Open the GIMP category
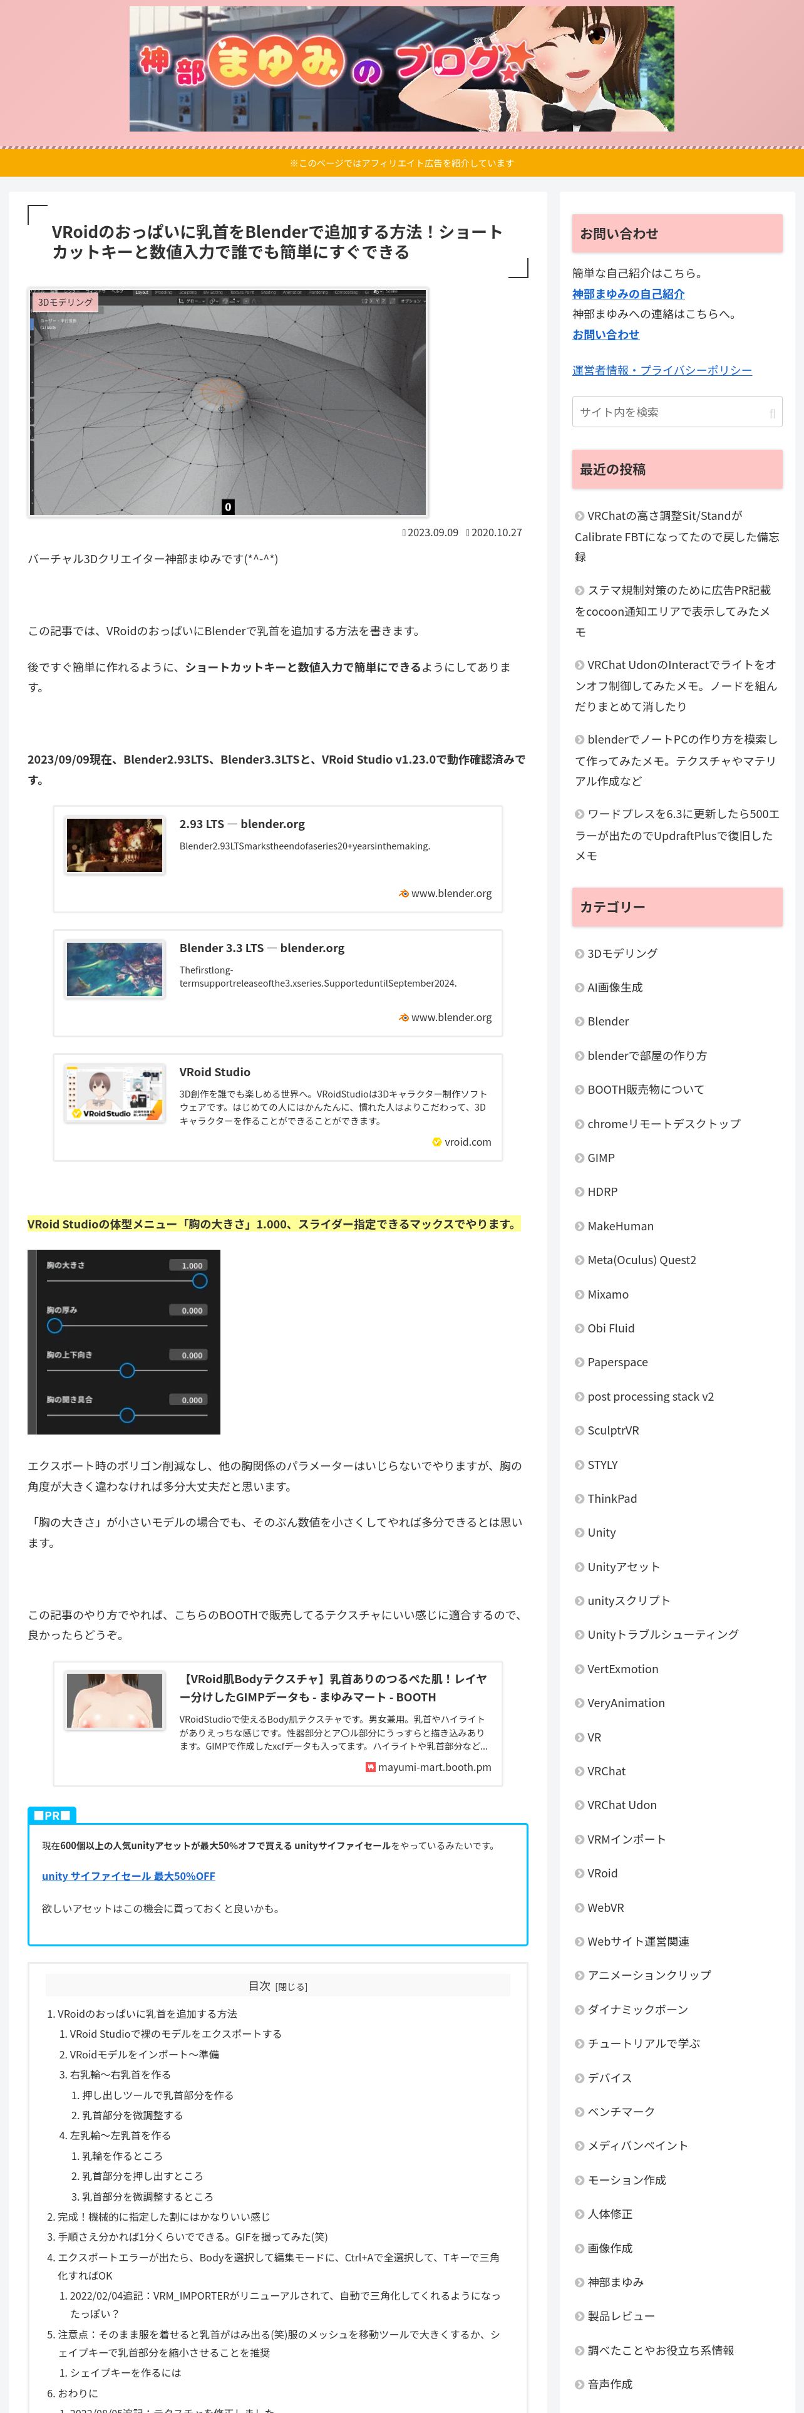804x2413 pixels. pos(601,1158)
